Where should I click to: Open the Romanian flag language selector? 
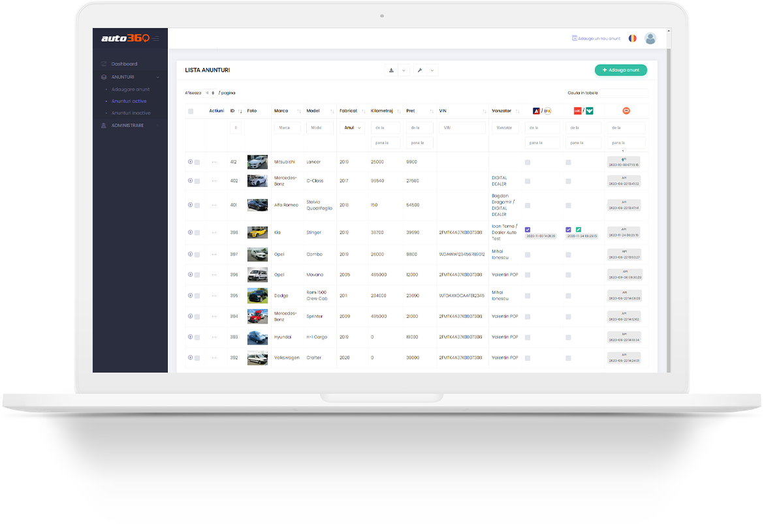click(633, 38)
